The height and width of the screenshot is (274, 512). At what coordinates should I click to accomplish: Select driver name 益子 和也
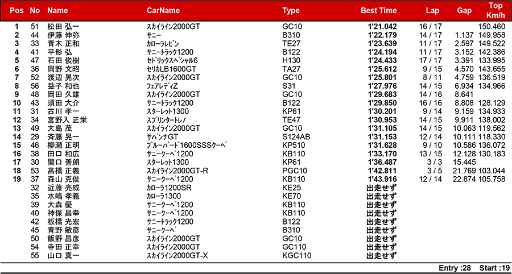pyautogui.click(x=63, y=86)
